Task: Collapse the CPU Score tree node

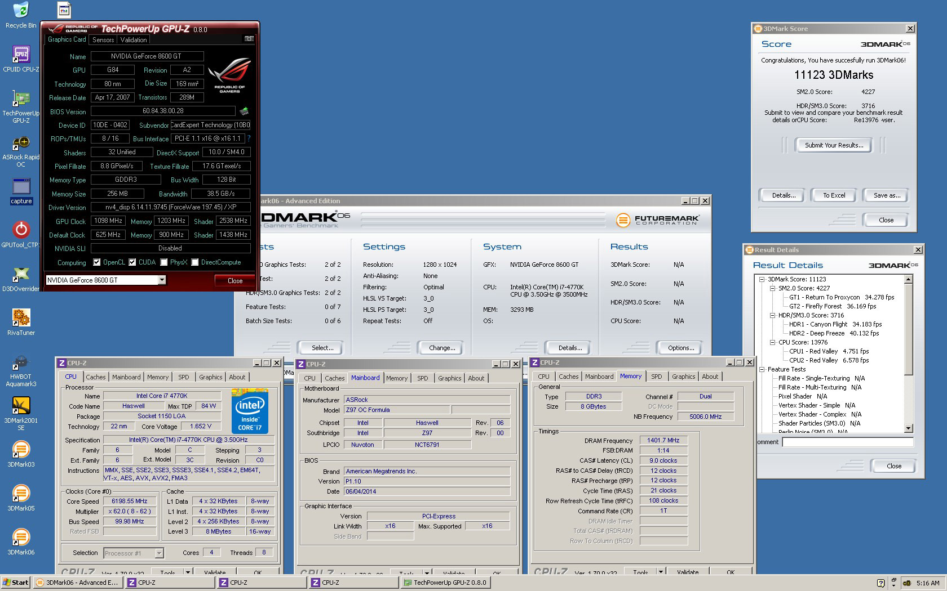Action: point(773,342)
